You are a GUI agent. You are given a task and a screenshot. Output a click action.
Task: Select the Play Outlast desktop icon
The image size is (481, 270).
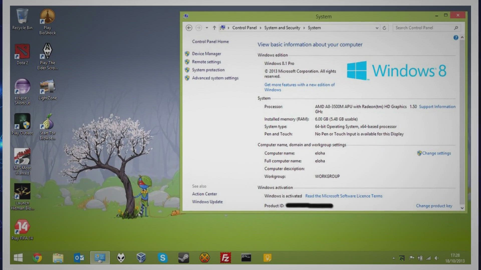(x=22, y=124)
